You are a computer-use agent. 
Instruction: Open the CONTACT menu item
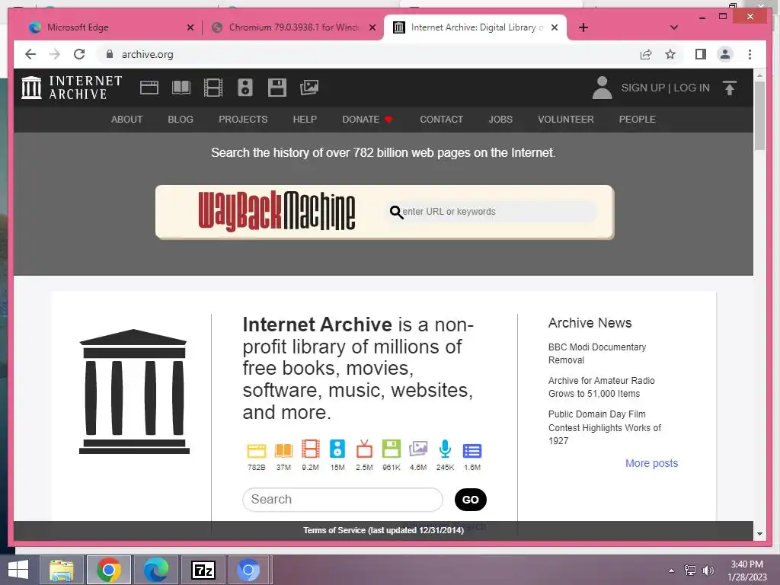[441, 120]
